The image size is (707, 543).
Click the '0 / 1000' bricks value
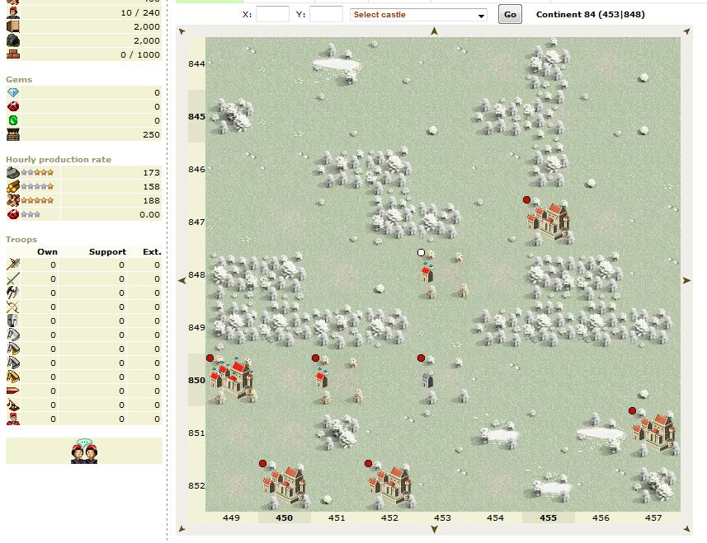pyautogui.click(x=140, y=54)
